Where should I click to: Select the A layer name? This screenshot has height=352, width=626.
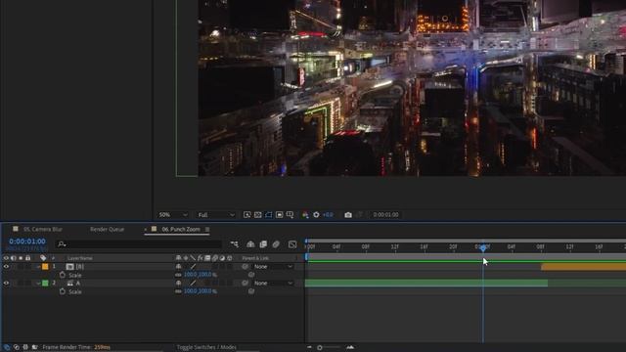click(x=78, y=283)
